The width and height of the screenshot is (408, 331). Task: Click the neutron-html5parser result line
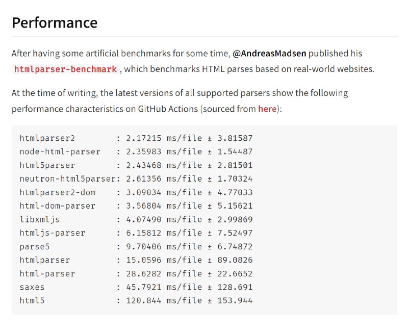[136, 179]
